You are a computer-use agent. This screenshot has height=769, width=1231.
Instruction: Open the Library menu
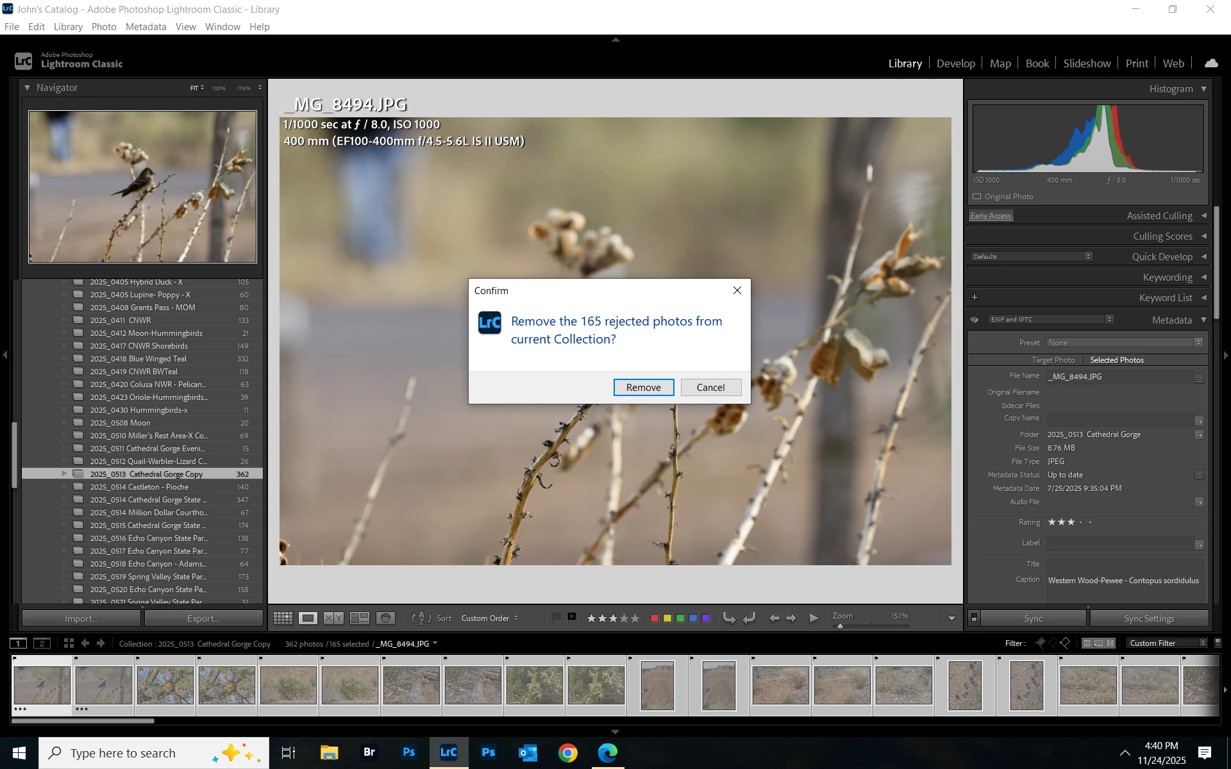(x=68, y=27)
